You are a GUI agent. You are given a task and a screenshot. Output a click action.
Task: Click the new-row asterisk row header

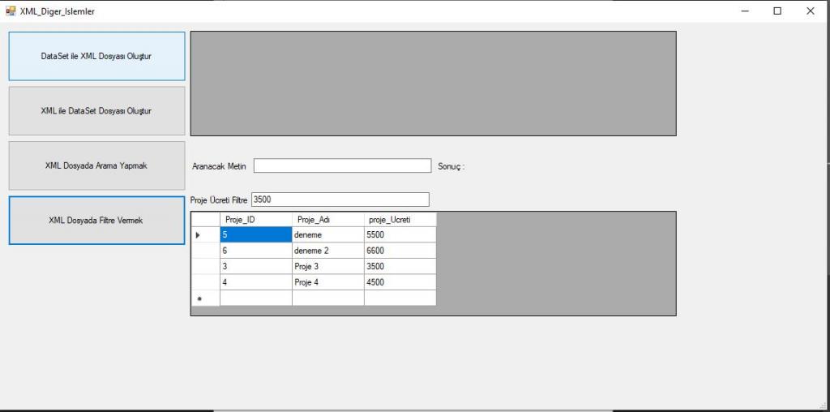click(205, 298)
